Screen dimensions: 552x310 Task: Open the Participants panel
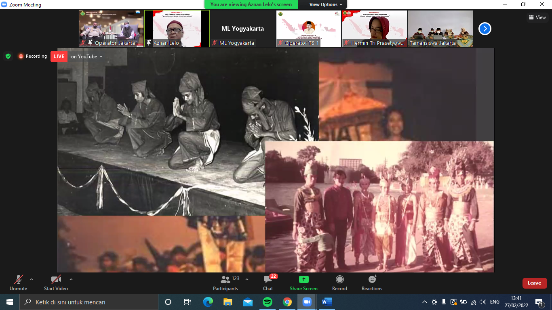point(225,283)
